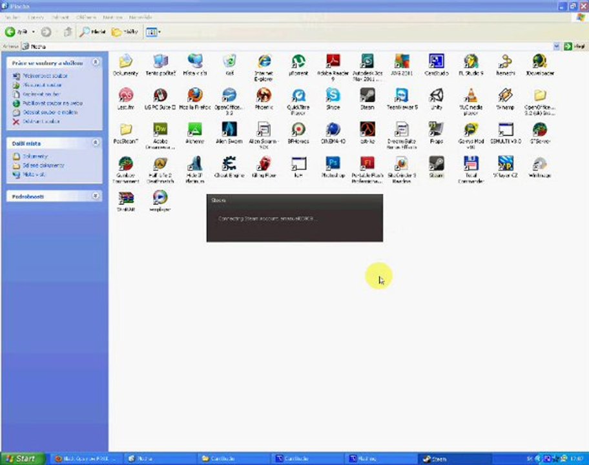Screen dimensions: 589x465
Task: Select the VLC media player shortcut
Action: [x=471, y=102]
